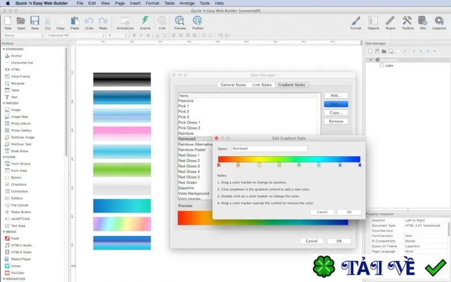The image size is (451, 282).
Task: Select the yellow color tracker below the gradient
Action: click(x=259, y=165)
